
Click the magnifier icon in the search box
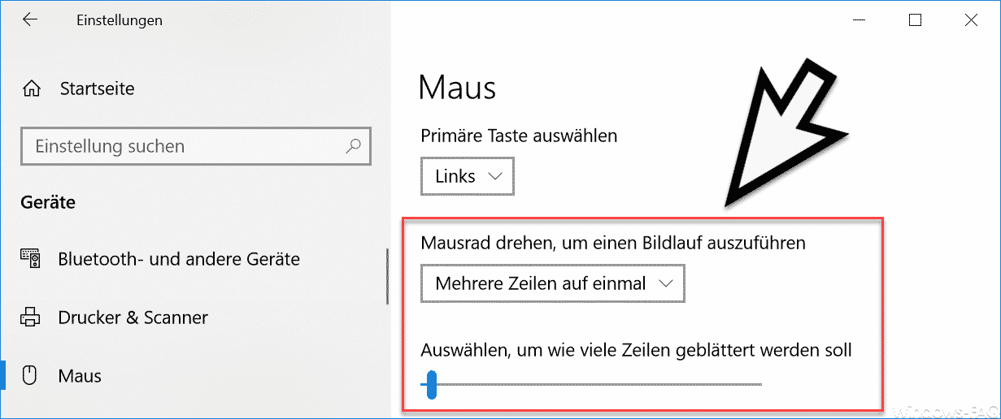click(x=353, y=147)
